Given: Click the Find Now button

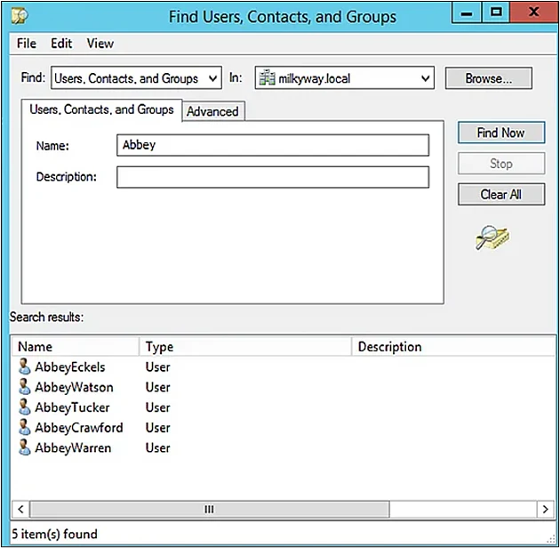Looking at the screenshot, I should pyautogui.click(x=501, y=133).
